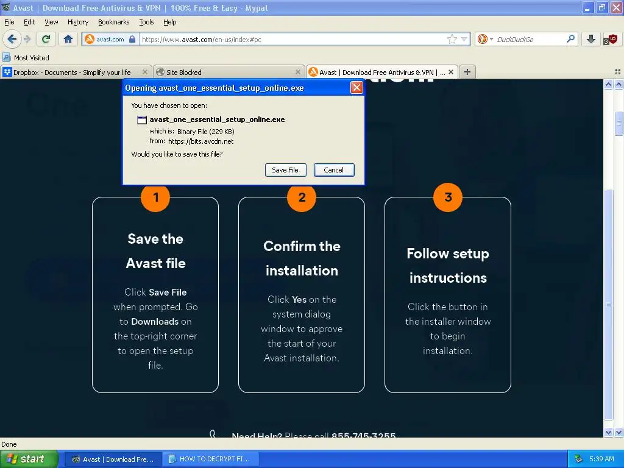Open the DuckDuckGo search engine selector

tap(485, 39)
